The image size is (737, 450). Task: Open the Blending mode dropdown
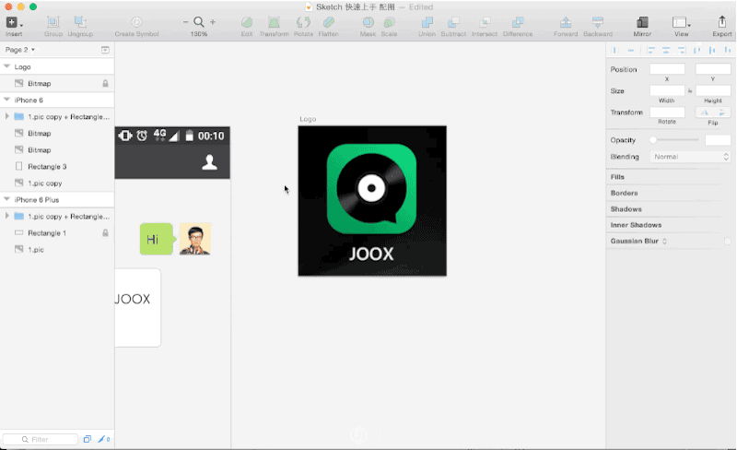point(690,157)
